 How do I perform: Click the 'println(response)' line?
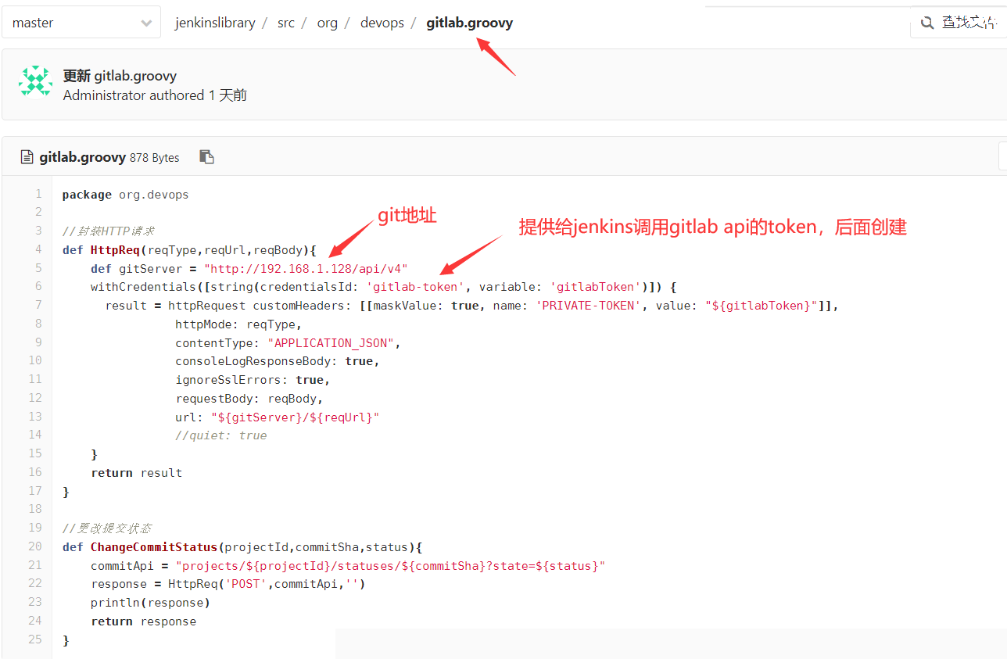point(150,603)
